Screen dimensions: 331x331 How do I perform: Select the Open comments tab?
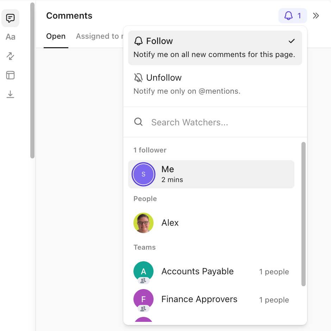point(56,36)
